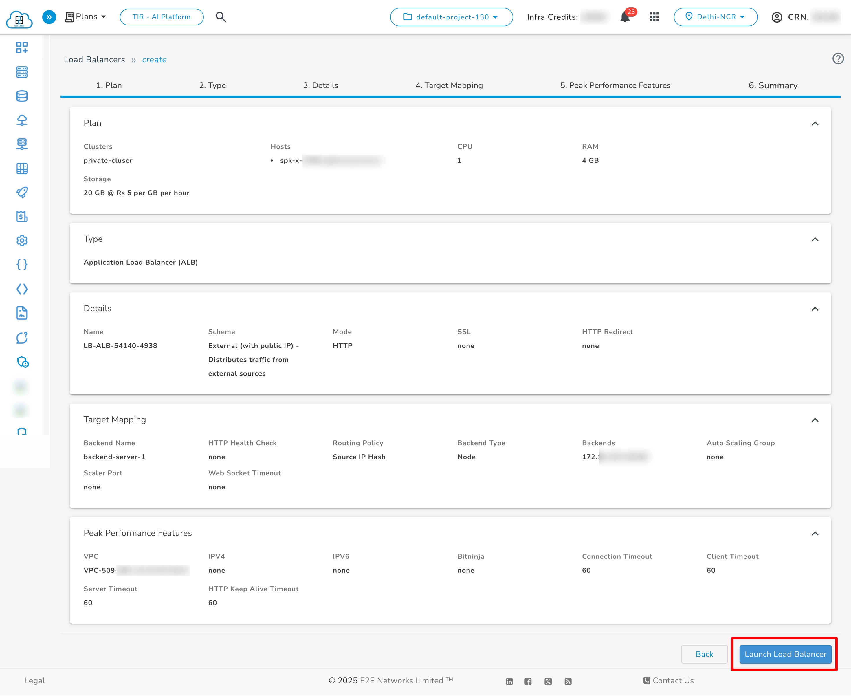This screenshot has width=851, height=696.
Task: Click the rocket launch icon in the sidebar
Action: 22,193
